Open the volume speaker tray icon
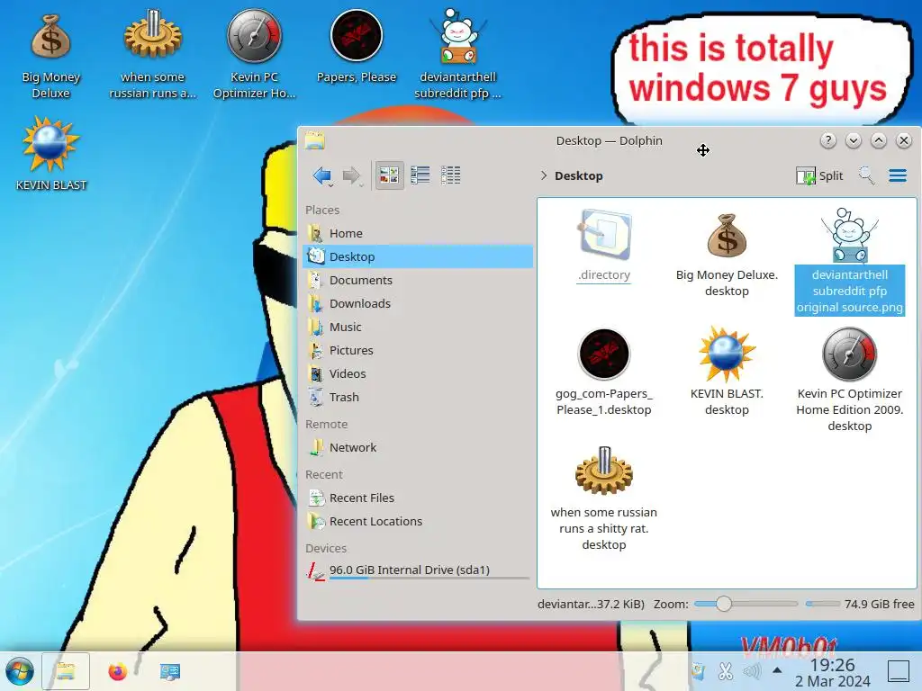 [752, 671]
